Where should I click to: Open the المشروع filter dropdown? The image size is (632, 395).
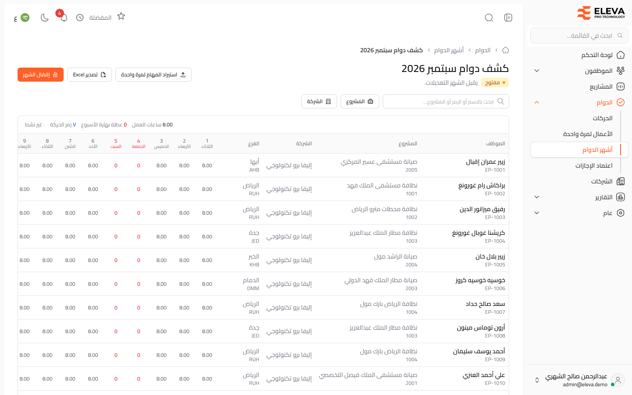tap(360, 101)
